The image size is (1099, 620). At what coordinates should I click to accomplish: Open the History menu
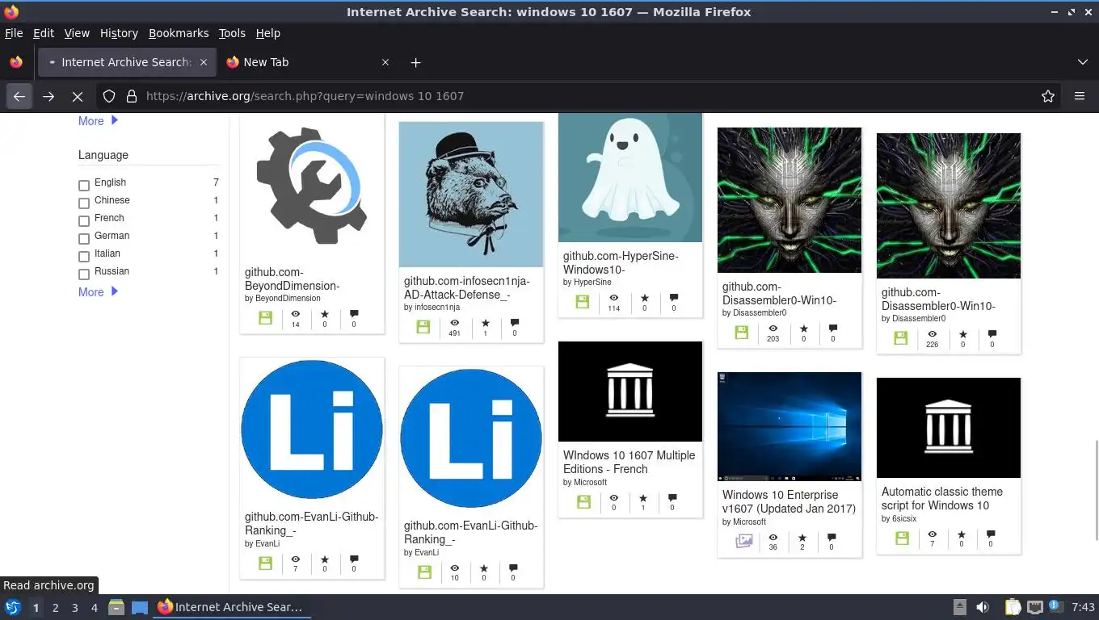pyautogui.click(x=119, y=33)
